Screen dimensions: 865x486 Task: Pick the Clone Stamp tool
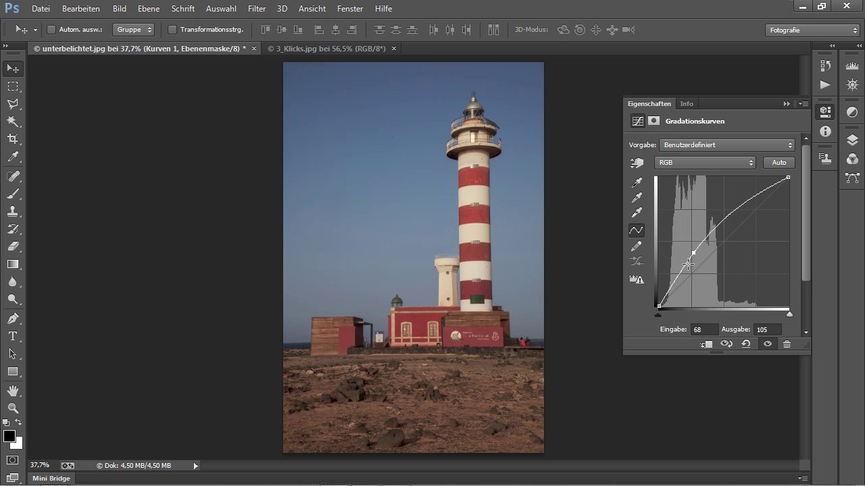pyautogui.click(x=13, y=211)
